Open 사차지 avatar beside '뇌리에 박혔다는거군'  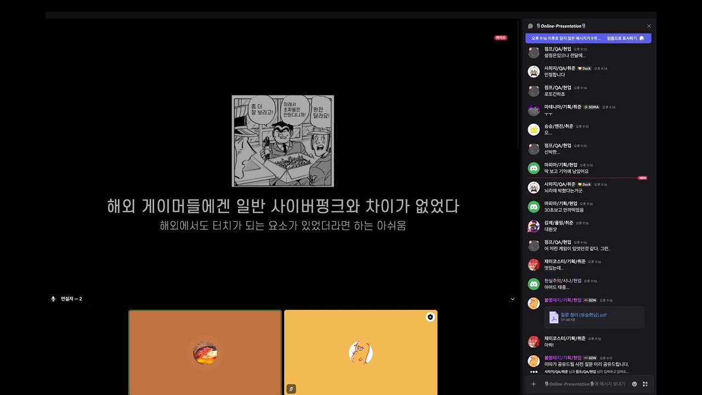coord(534,187)
